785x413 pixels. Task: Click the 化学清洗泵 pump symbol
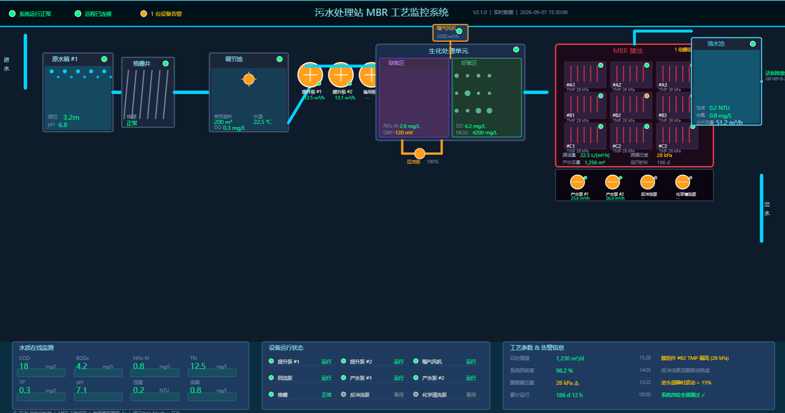(682, 182)
